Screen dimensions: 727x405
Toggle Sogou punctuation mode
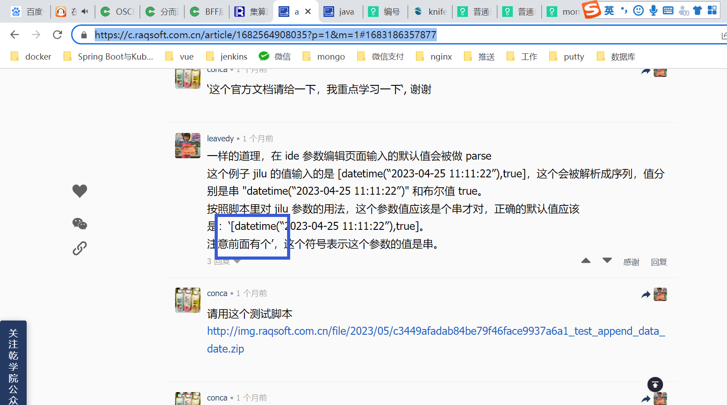(x=624, y=10)
